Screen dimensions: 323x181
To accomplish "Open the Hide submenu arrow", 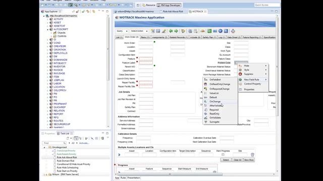I will coord(266,66).
